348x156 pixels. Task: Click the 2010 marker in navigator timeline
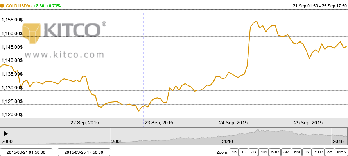[x=227, y=142]
